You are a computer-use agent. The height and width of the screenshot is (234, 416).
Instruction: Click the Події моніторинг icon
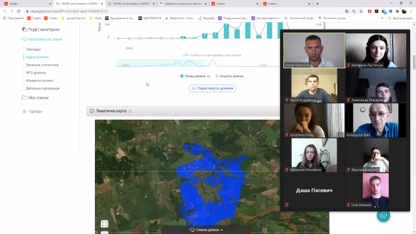[24, 29]
